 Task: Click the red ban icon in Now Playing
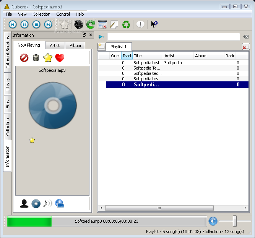24,58
